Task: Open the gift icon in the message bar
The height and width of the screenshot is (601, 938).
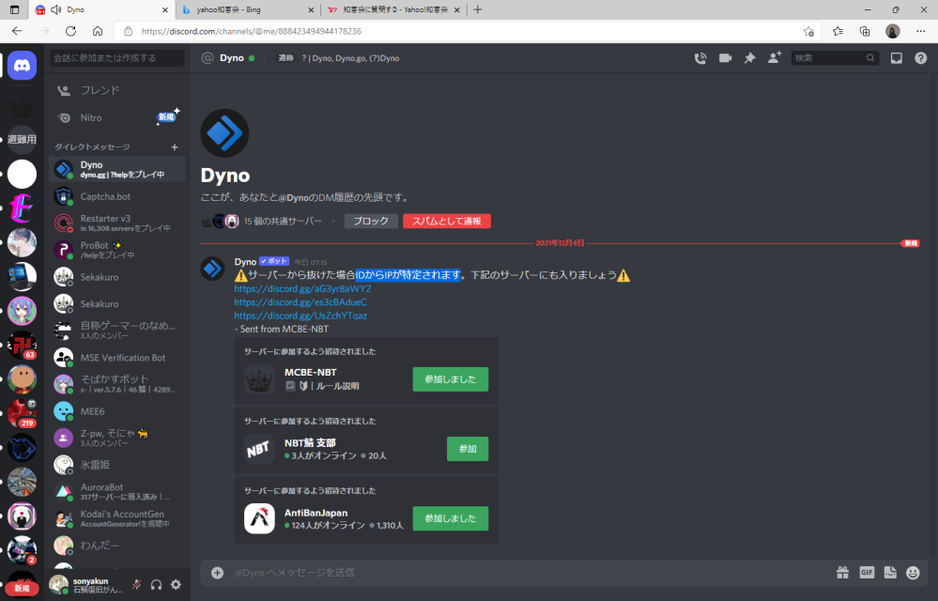Action: [843, 573]
